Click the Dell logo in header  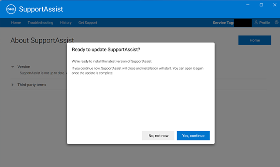(11, 9)
